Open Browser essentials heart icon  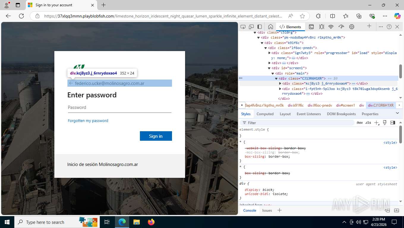coord(372,16)
